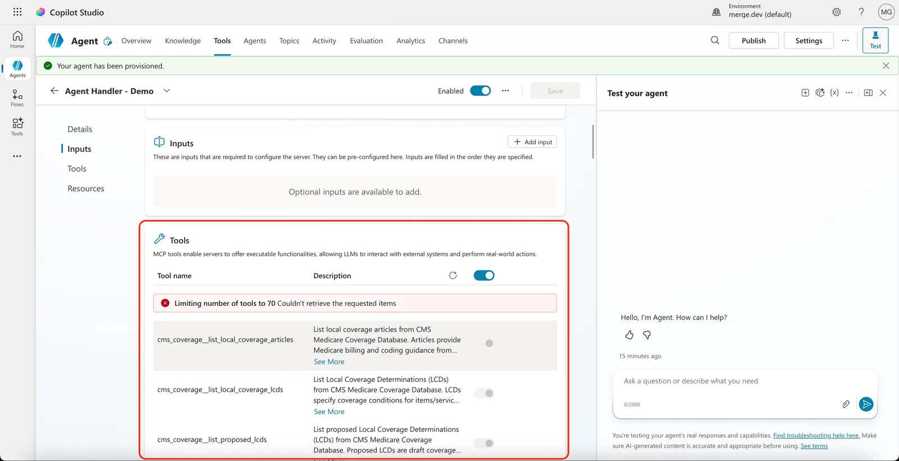The image size is (899, 461).
Task: Open the Activity tab
Action: click(324, 40)
